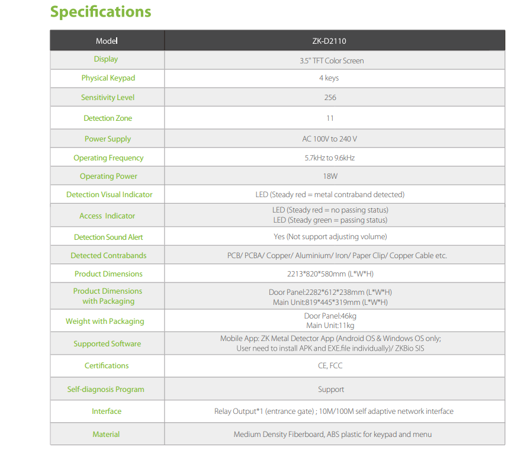Select the Supported Software description text
Screen dimensions: 527x463
330,343
